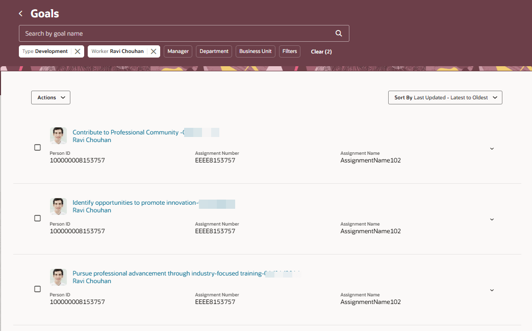This screenshot has height=331, width=532.
Task: Tick the checkbox on the third goal row
Action: (37, 289)
